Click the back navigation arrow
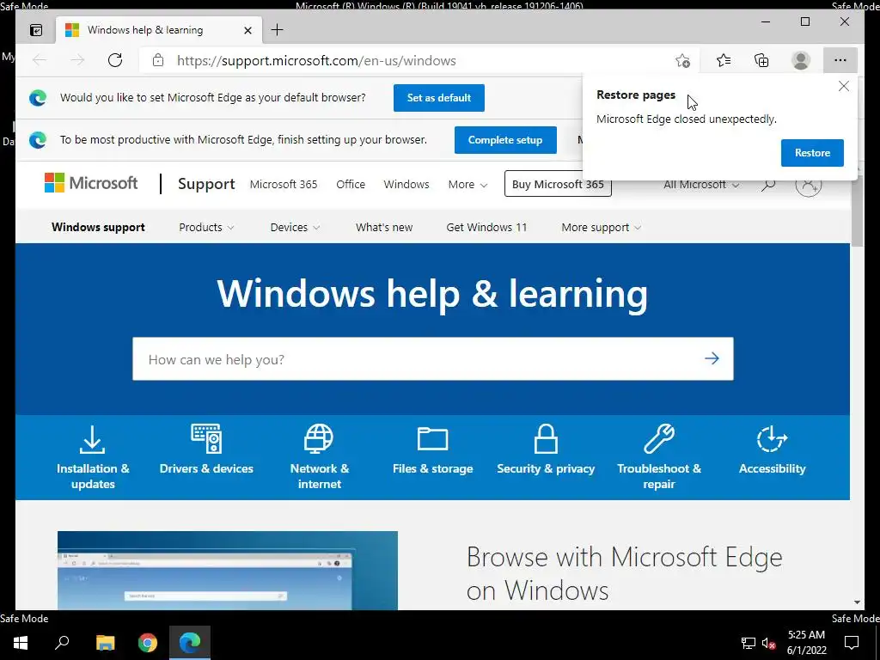Screen dimensions: 880x660 (40, 60)
